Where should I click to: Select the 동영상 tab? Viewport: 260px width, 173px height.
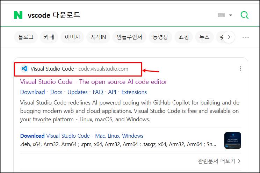click(x=160, y=37)
